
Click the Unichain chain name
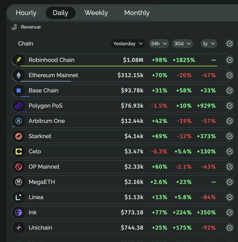(40, 228)
